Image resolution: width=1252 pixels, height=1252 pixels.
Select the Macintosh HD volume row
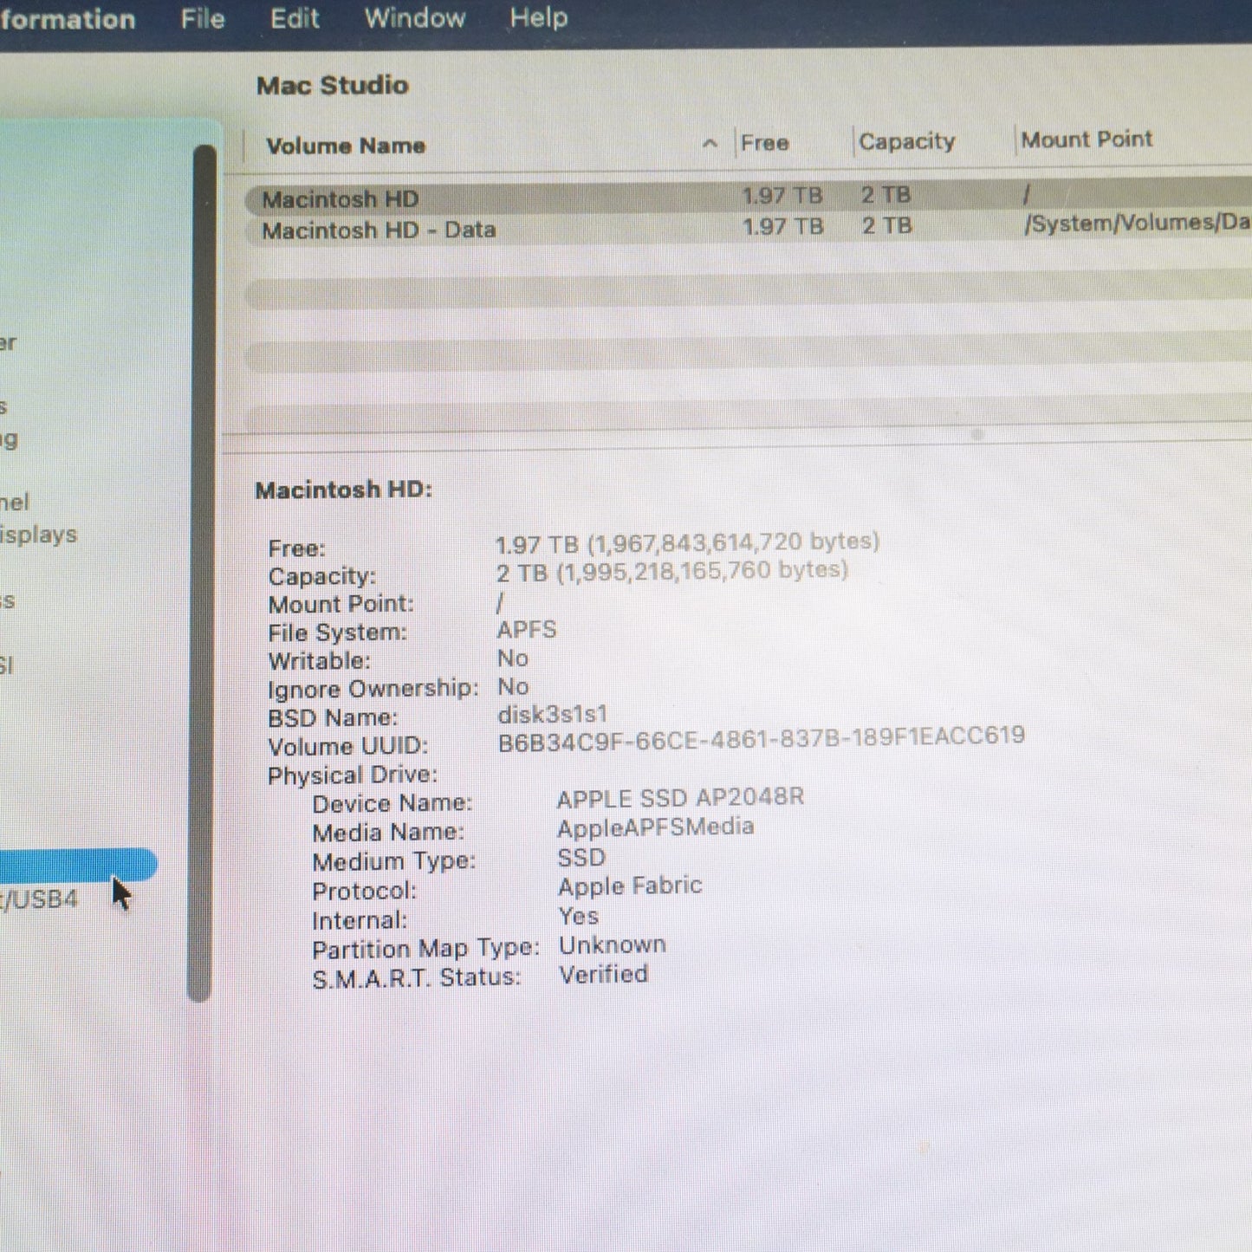pos(749,198)
